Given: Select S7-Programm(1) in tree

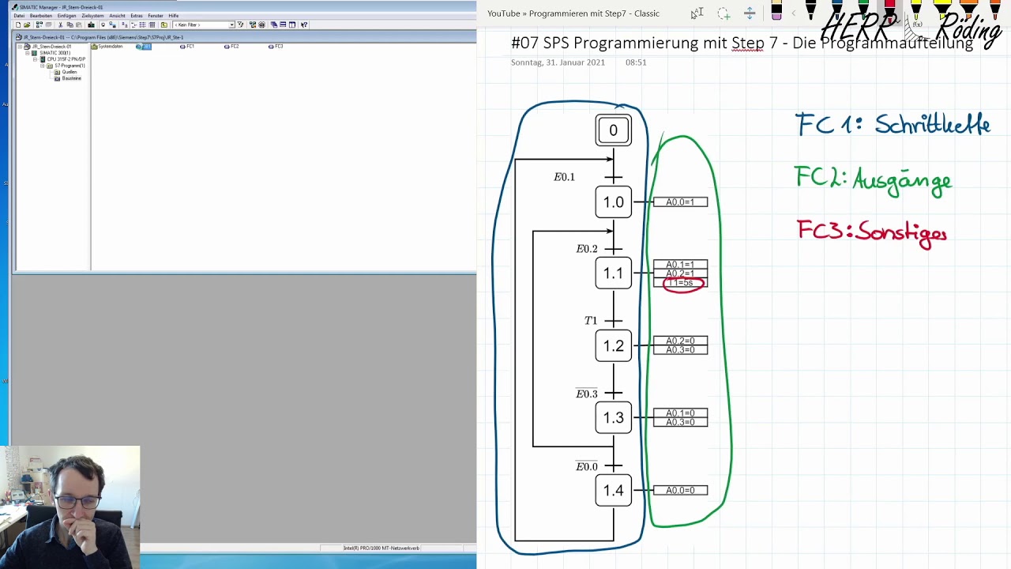Looking at the screenshot, I should (70, 66).
